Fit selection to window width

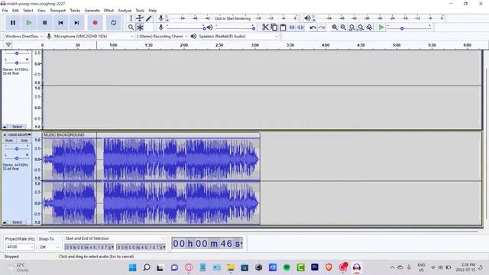click(x=351, y=27)
